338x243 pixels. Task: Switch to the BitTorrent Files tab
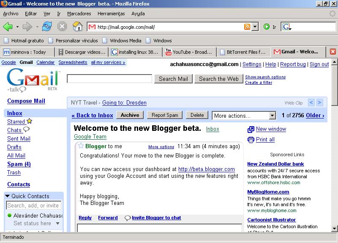click(x=243, y=52)
